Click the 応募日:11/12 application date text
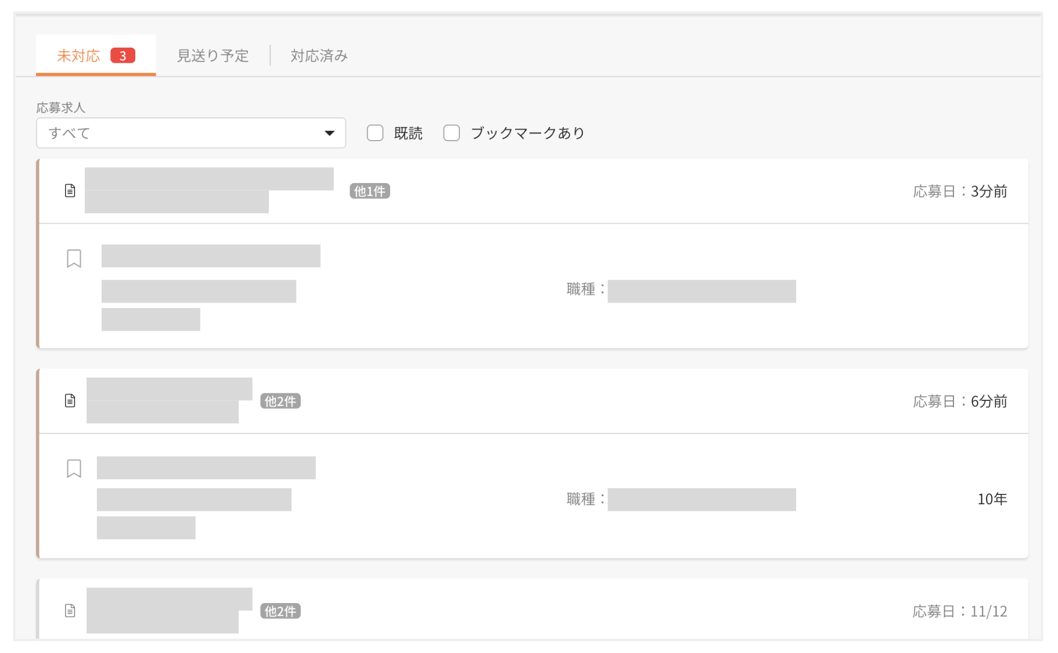This screenshot has width=1058, height=653. (x=959, y=611)
